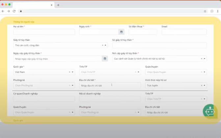Image resolution: width=221 pixels, height=138 pixels.
Task: Open the Hình thức nộp hồ sơ dropdown
Action: point(205,86)
